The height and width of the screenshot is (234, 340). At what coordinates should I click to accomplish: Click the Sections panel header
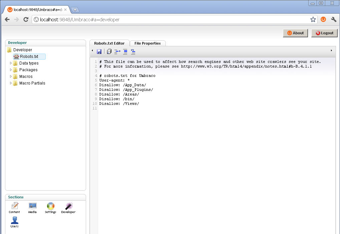(x=45, y=197)
